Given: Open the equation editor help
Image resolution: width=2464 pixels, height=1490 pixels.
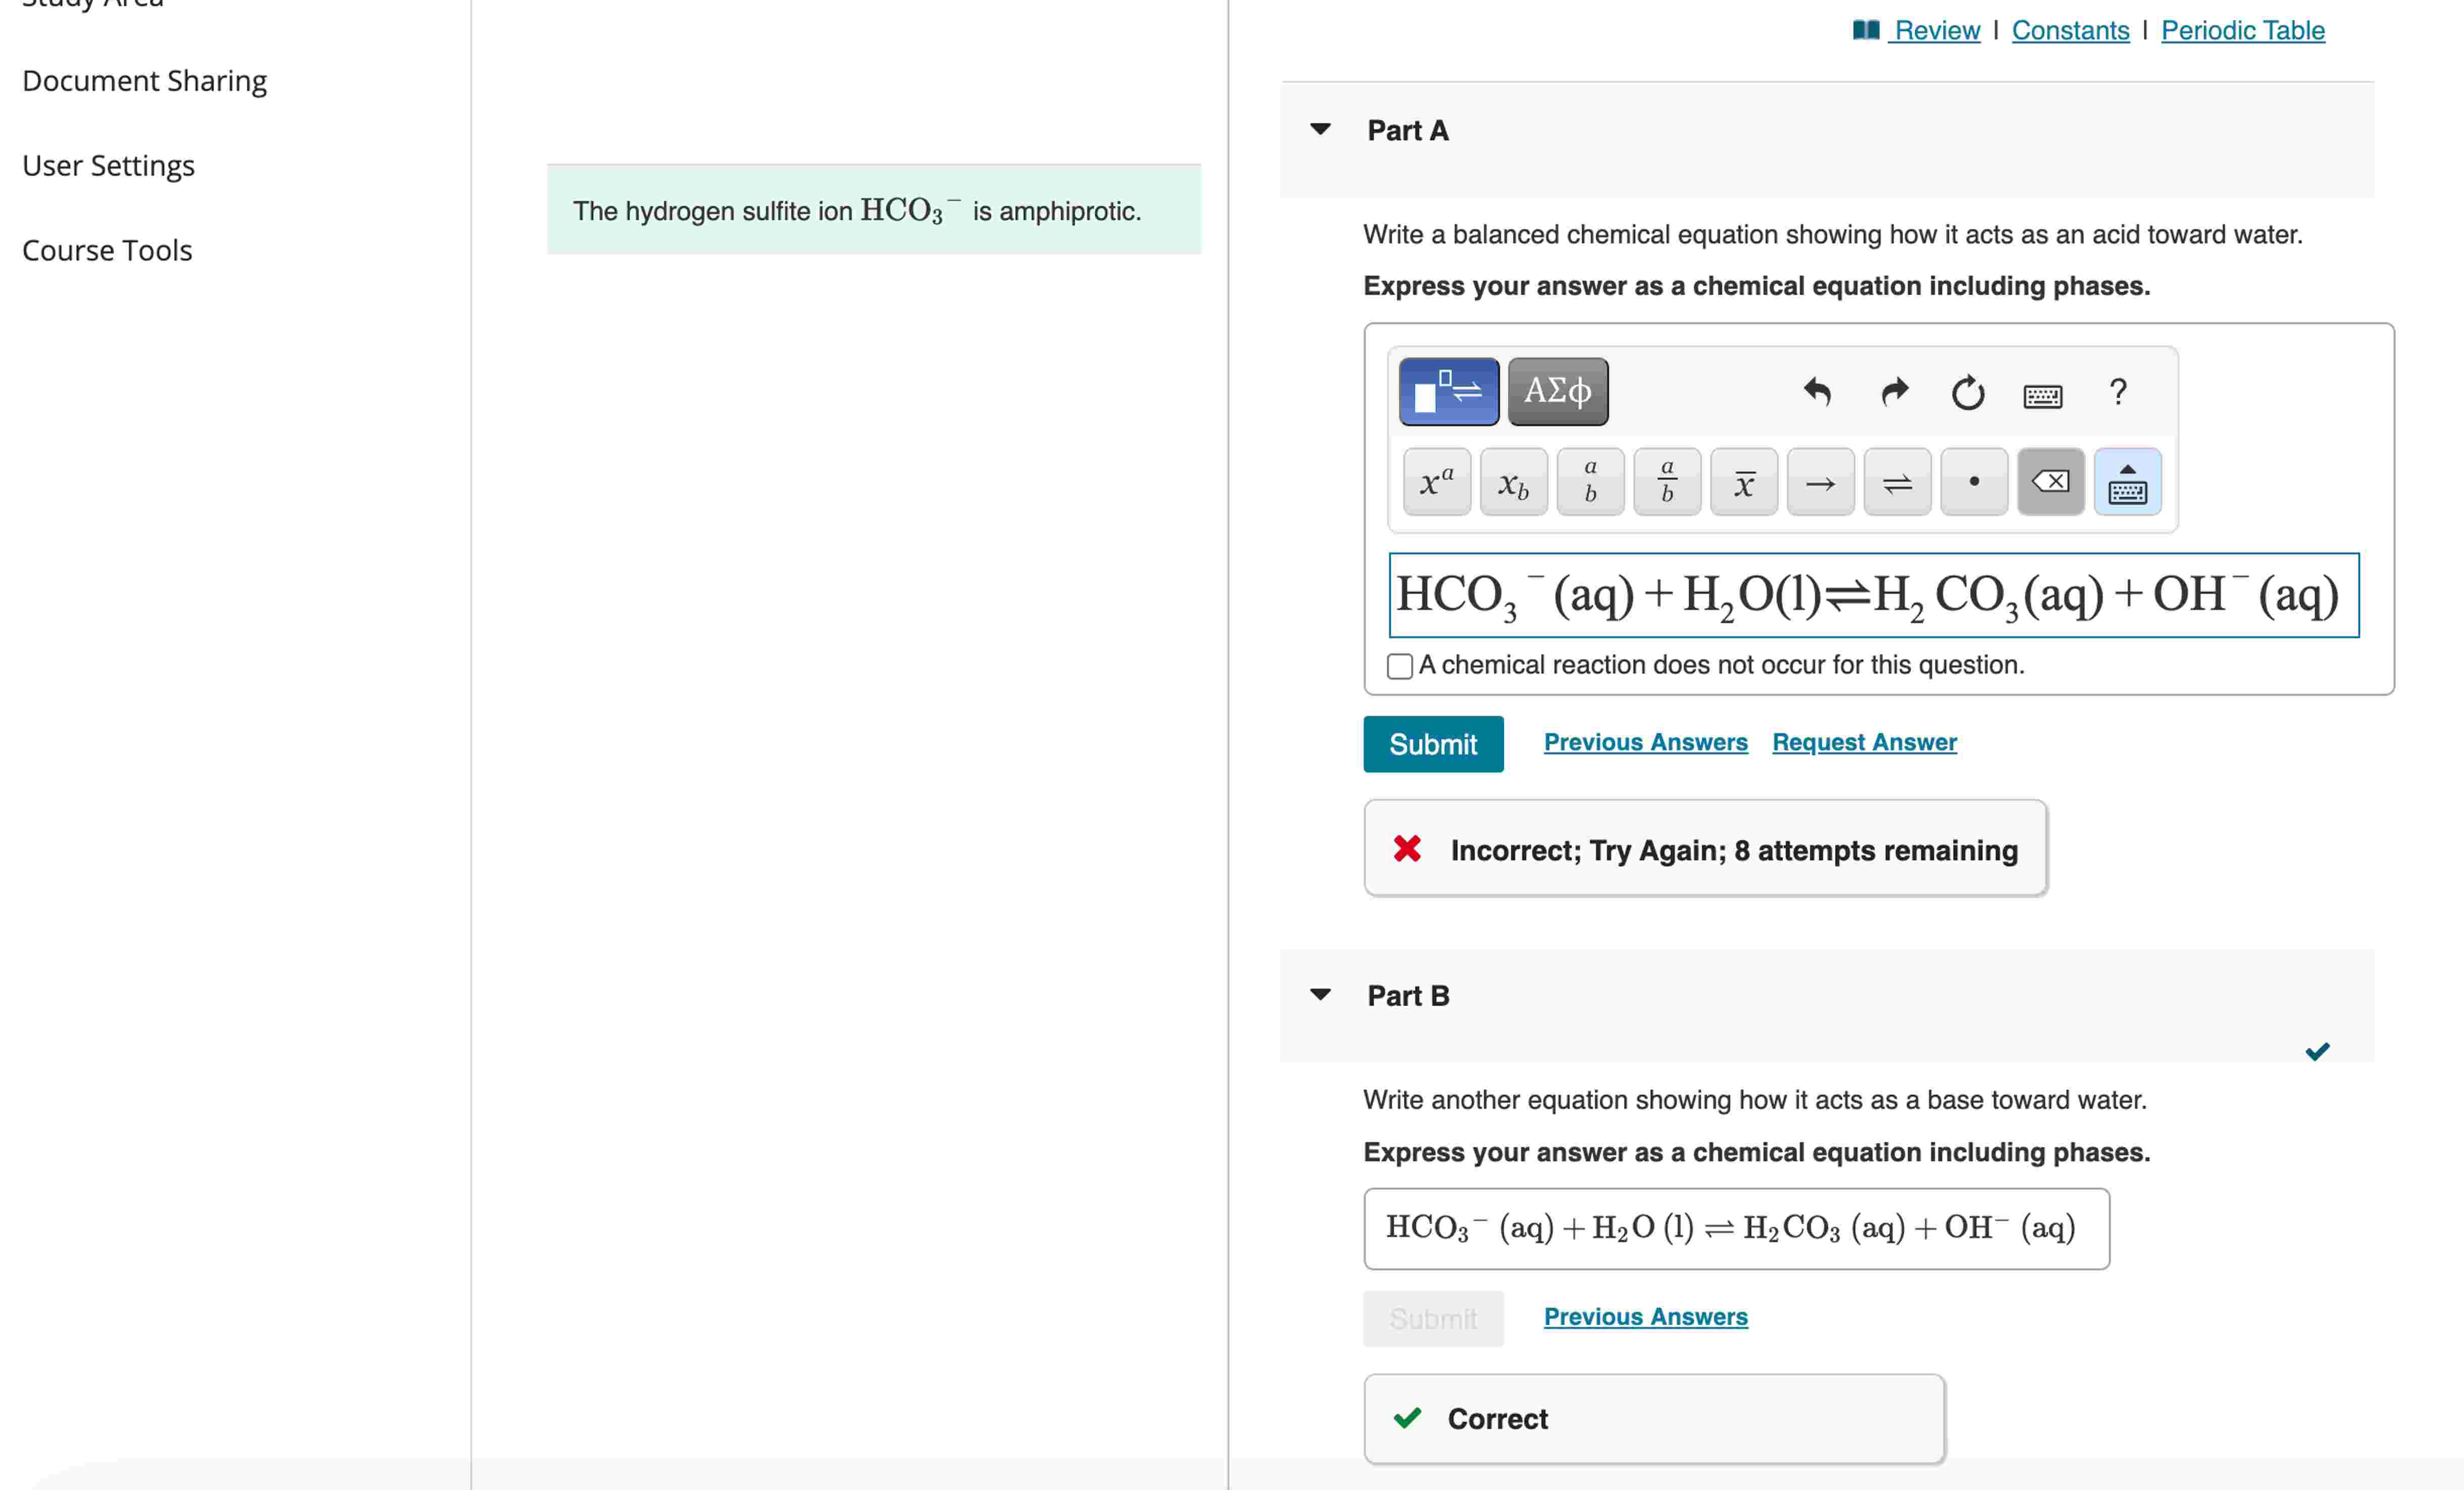Looking at the screenshot, I should click(2117, 392).
